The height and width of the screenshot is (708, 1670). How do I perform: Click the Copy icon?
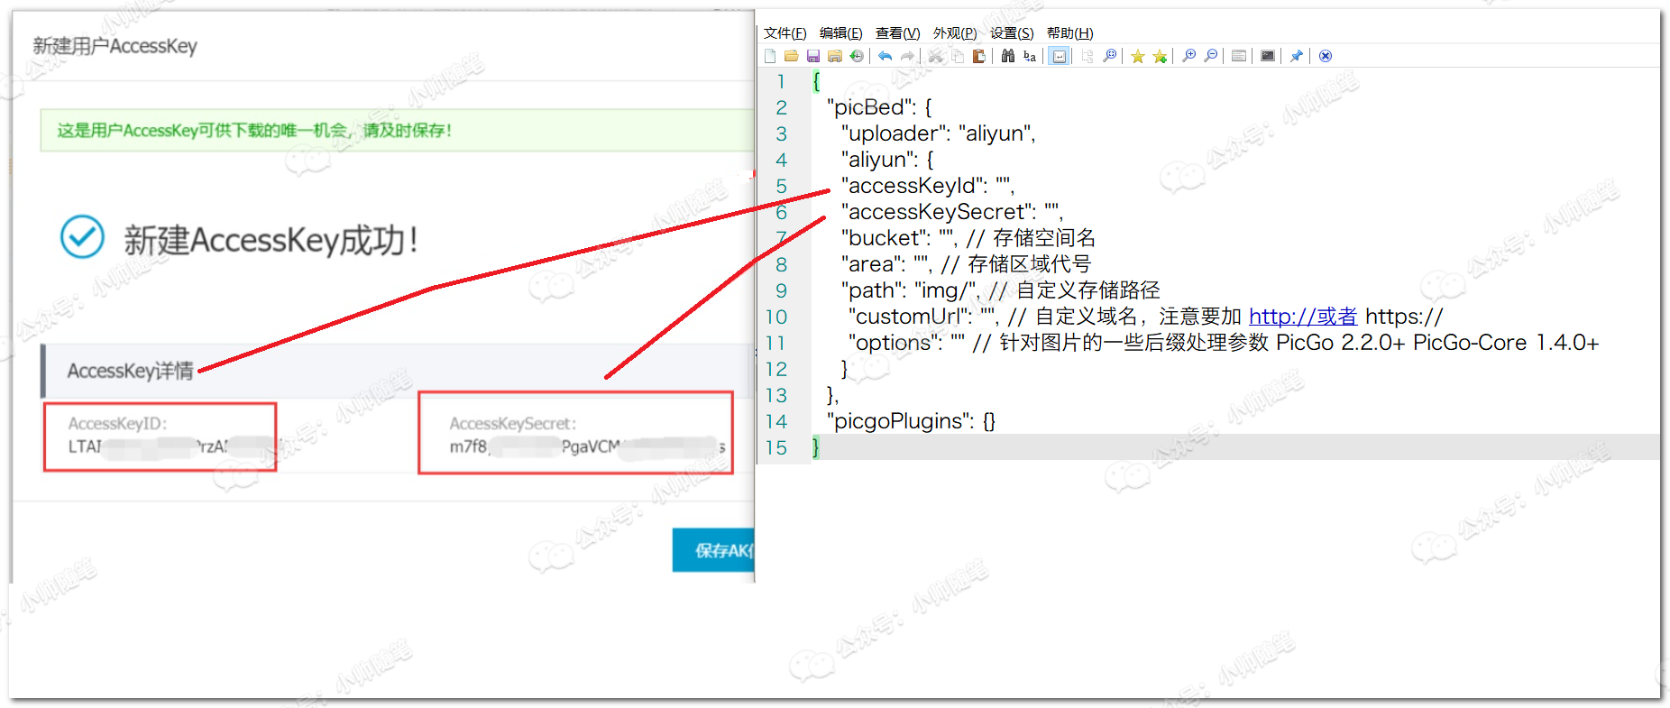click(x=958, y=56)
